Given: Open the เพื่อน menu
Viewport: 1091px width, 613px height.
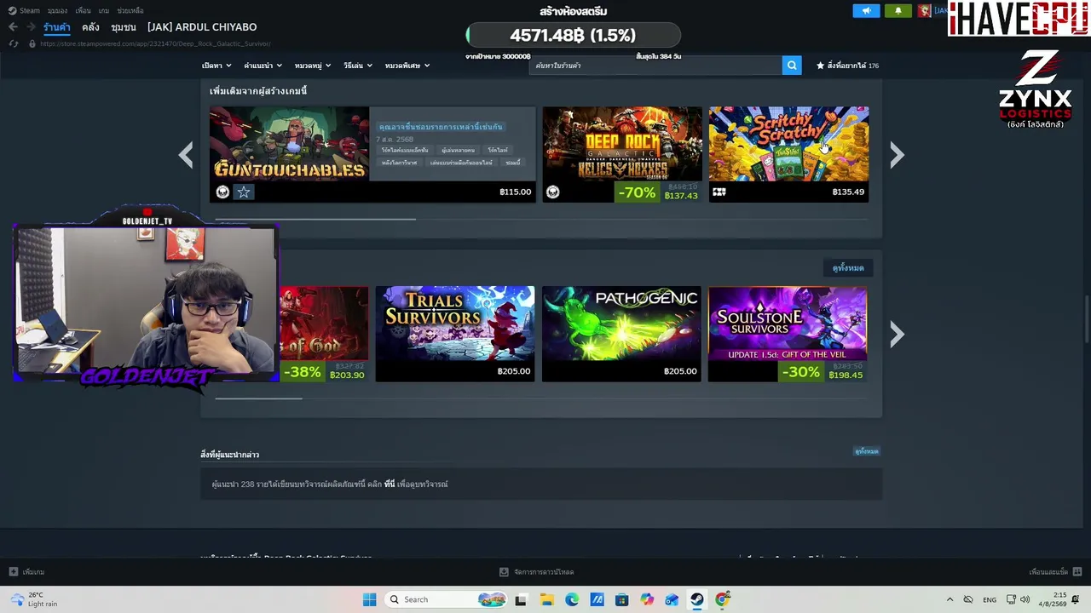Looking at the screenshot, I should point(83,11).
